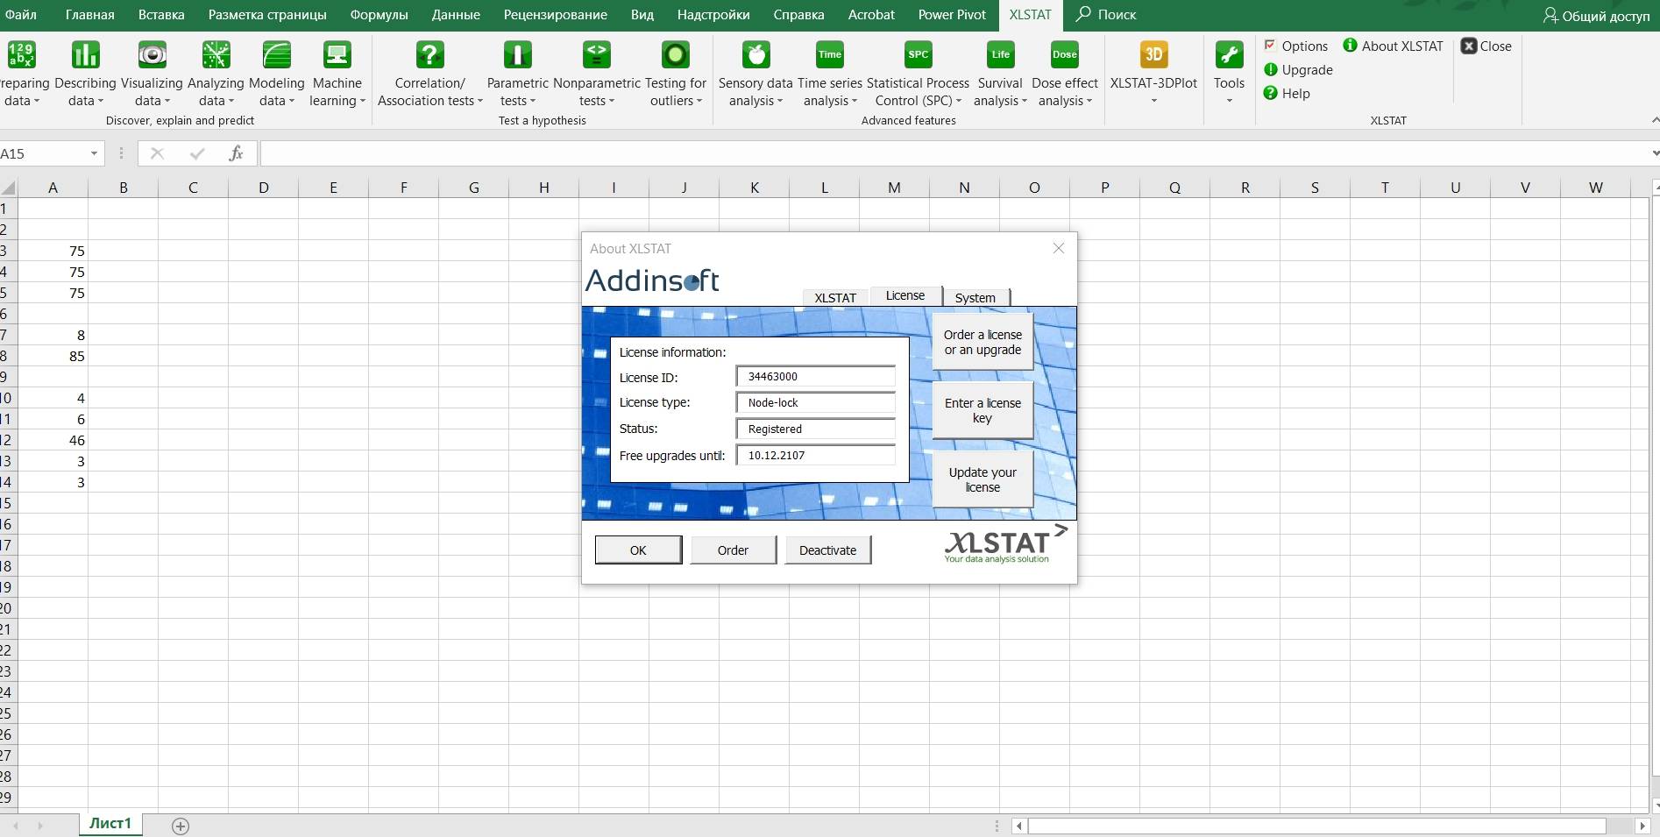The image size is (1660, 837).
Task: Select cell containing 46
Action: 53,440
